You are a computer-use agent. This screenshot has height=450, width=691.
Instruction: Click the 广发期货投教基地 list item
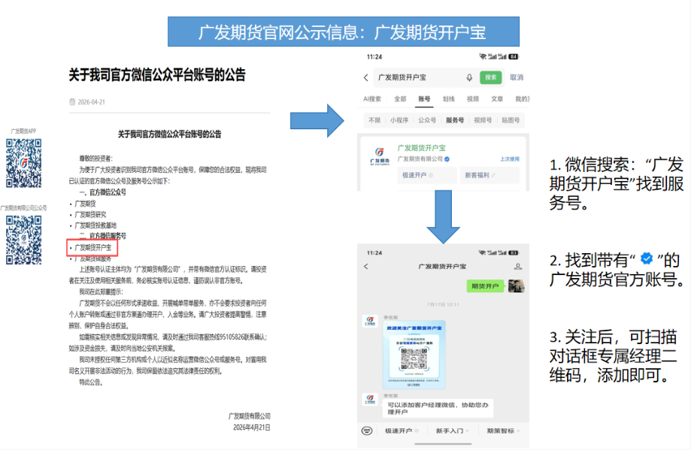95,225
